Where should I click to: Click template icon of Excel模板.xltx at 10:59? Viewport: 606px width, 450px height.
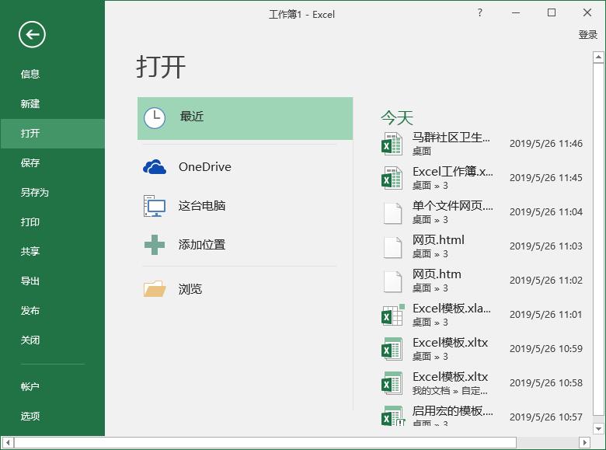coord(392,349)
